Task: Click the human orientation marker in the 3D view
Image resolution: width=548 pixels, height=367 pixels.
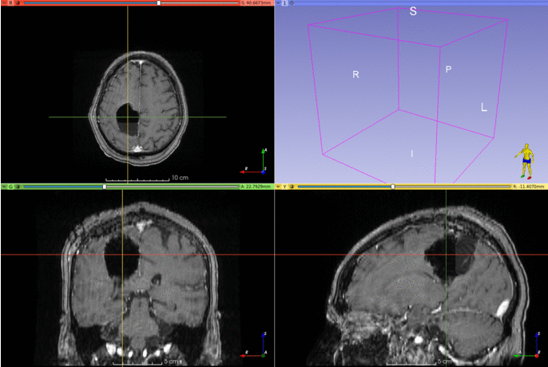Action: pyautogui.click(x=526, y=161)
